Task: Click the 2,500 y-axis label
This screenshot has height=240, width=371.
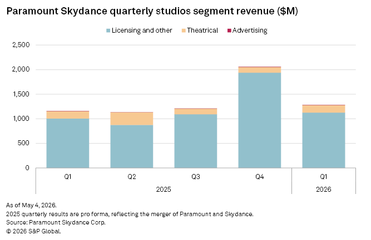Action: tap(21, 45)
